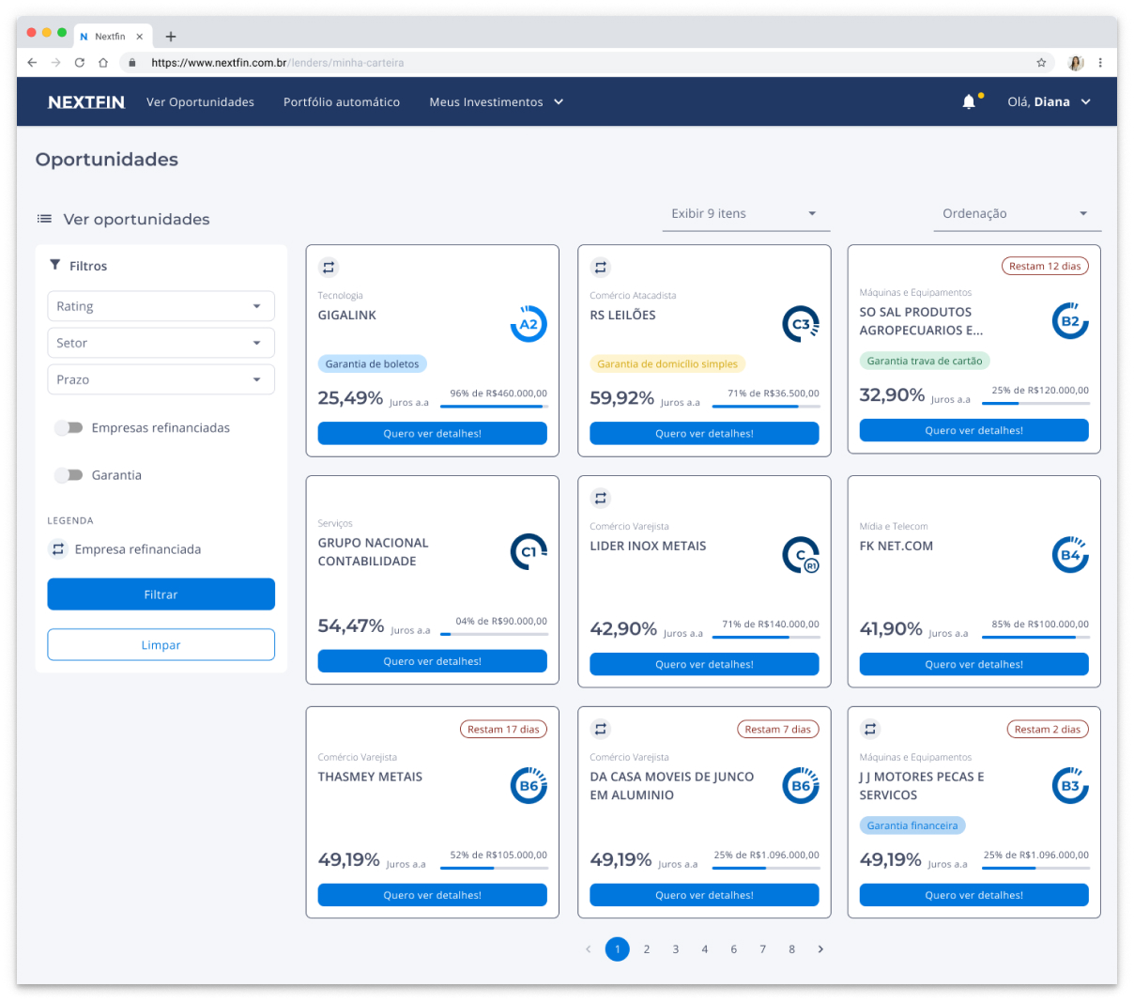
Task: Click the B6 rating badge on DA CASA MOVEIS
Action: pyautogui.click(x=801, y=786)
